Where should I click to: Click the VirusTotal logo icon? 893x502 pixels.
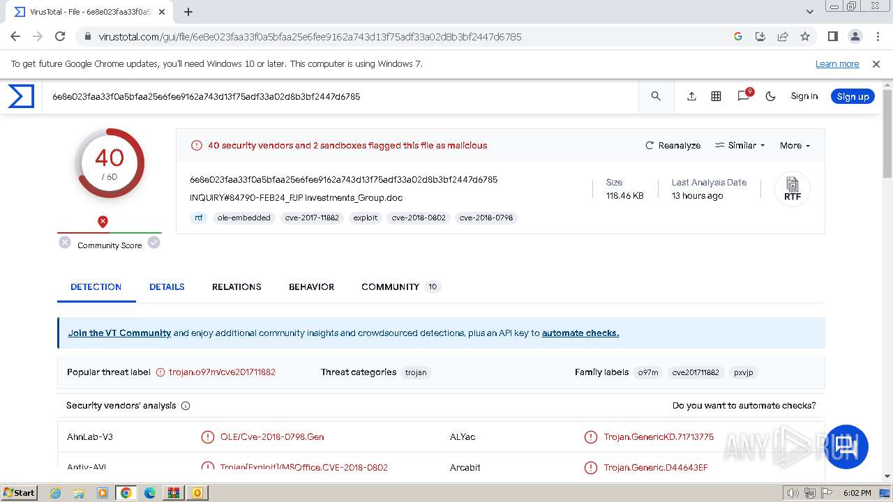(21, 96)
